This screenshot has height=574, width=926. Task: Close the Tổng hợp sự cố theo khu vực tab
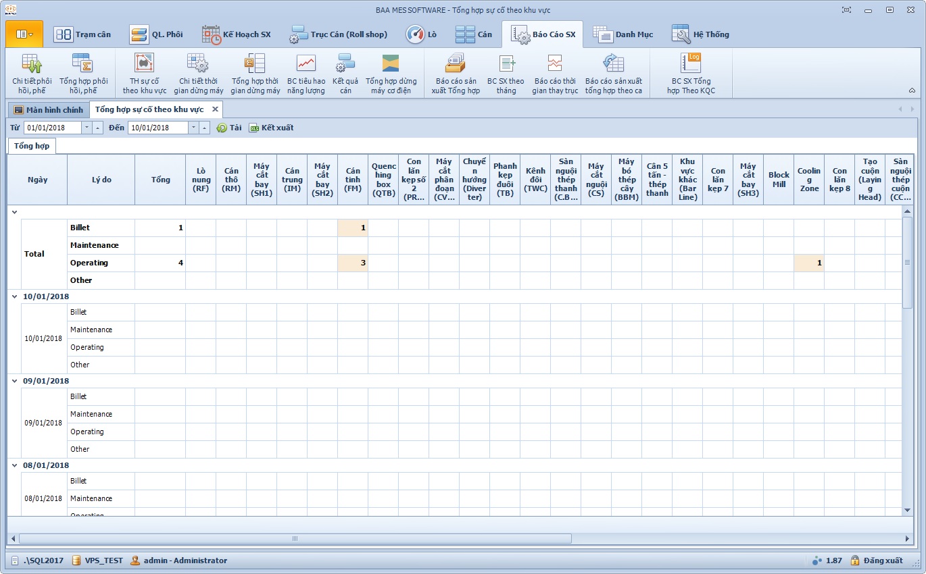tap(215, 109)
